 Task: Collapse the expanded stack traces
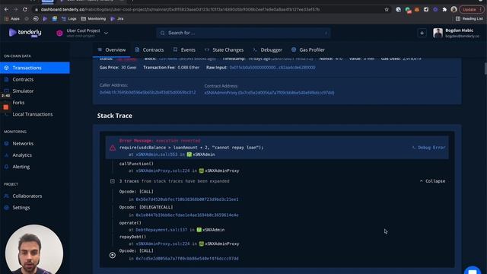click(x=432, y=181)
